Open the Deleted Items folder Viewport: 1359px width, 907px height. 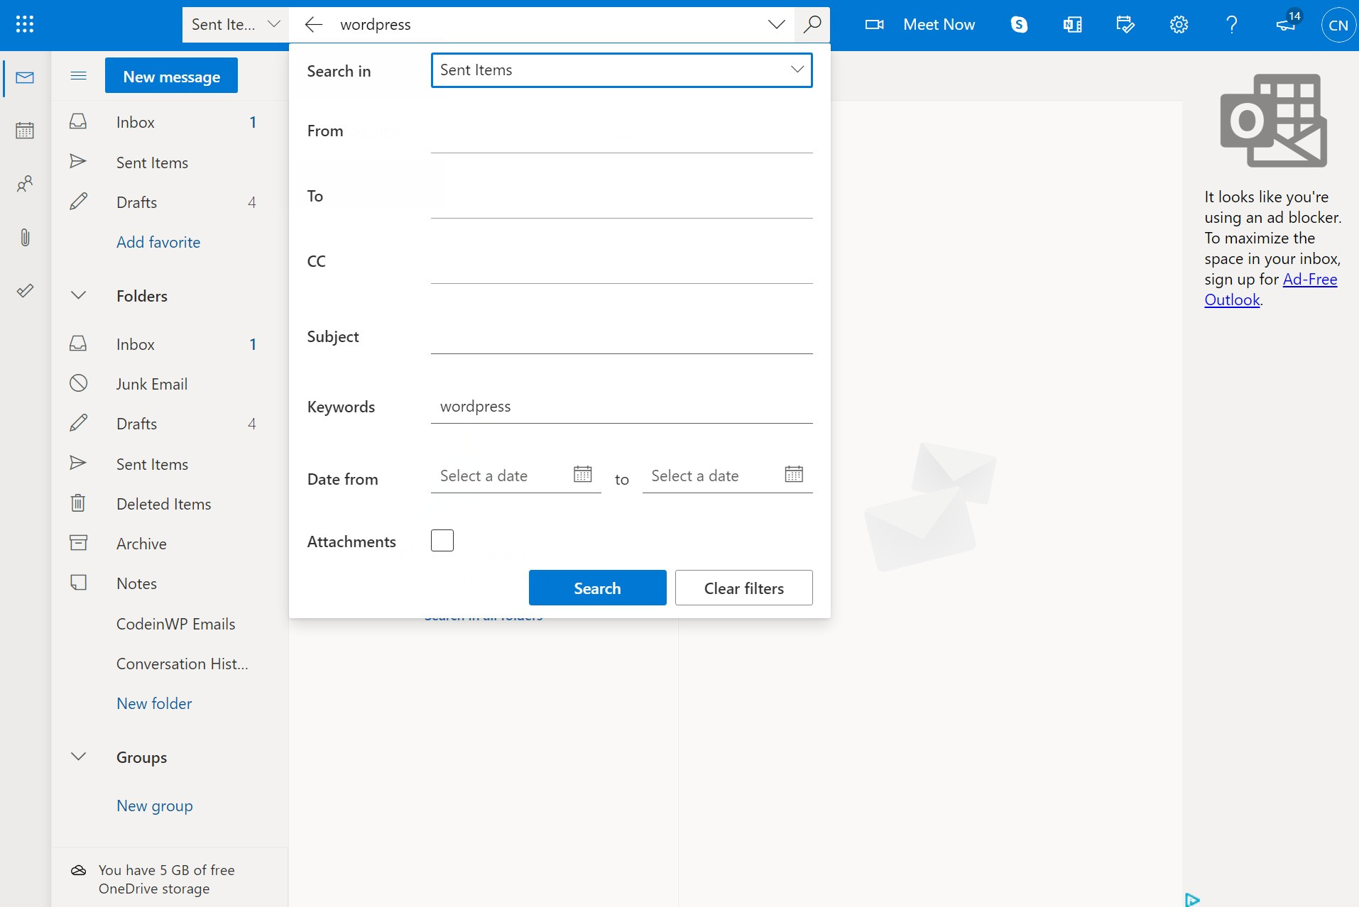pos(164,503)
